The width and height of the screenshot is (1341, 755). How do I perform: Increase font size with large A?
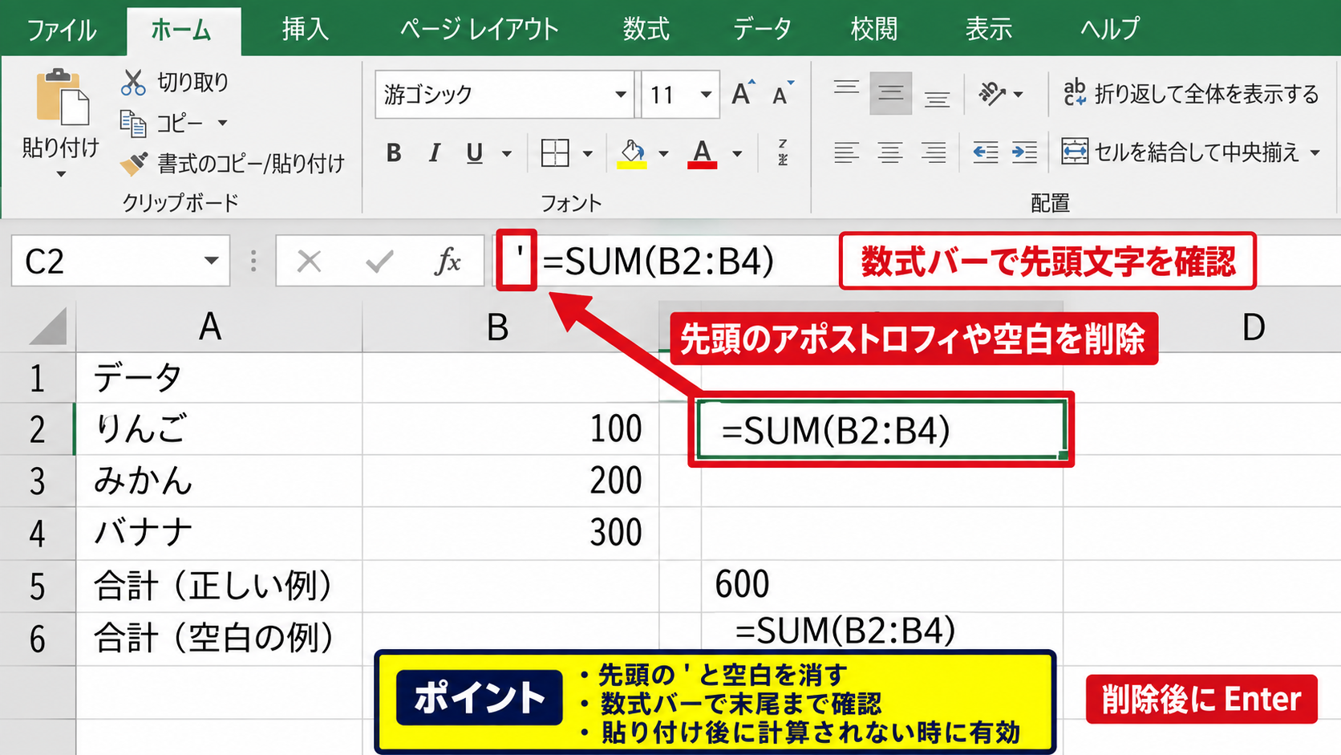743,94
